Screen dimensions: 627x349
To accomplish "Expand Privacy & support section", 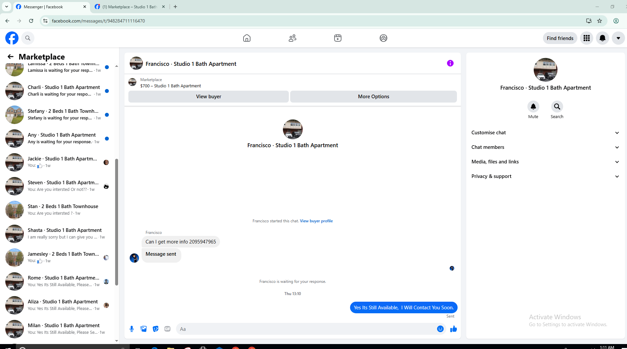I will [x=546, y=176].
